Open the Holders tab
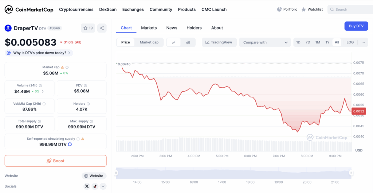Viewport: 373px width, 193px height. (x=194, y=28)
